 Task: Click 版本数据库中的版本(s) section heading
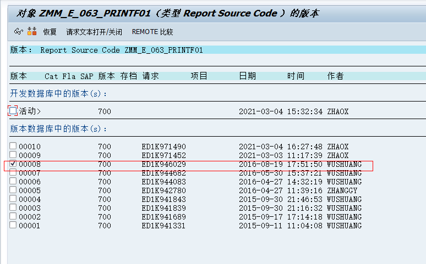[x=58, y=128]
